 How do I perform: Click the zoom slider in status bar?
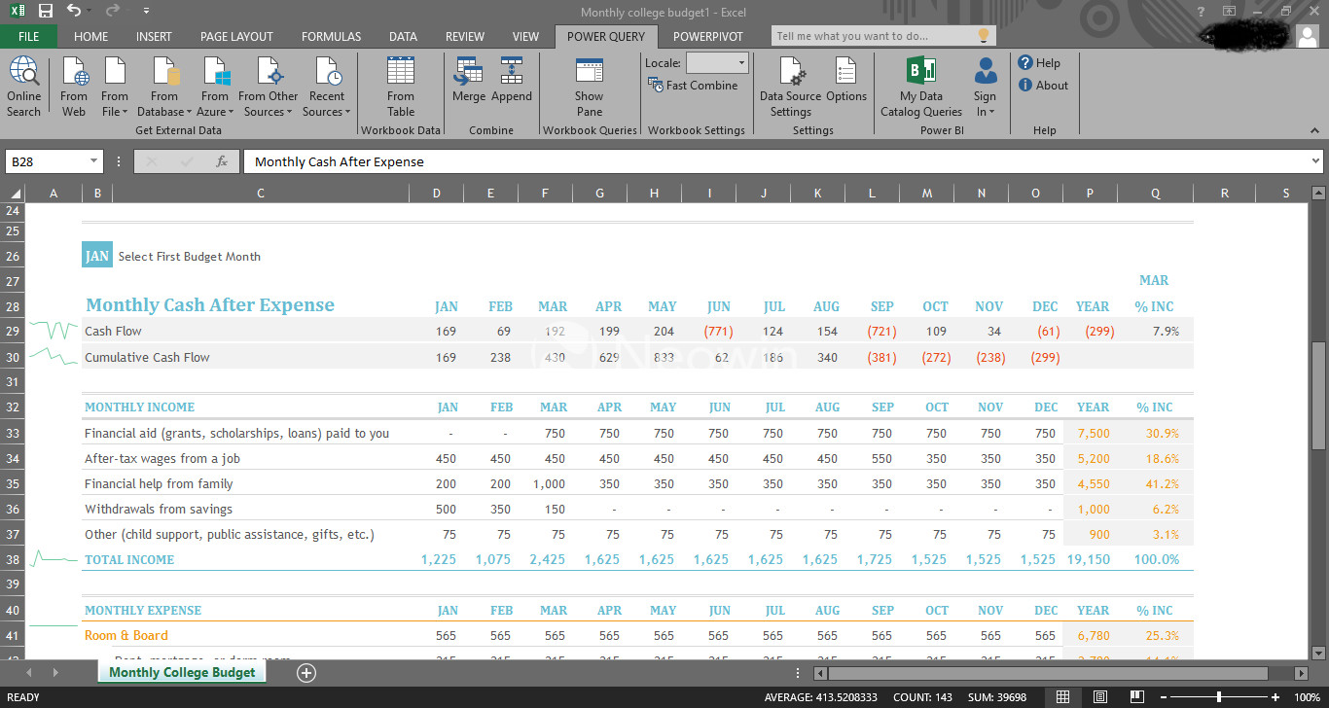[1219, 697]
